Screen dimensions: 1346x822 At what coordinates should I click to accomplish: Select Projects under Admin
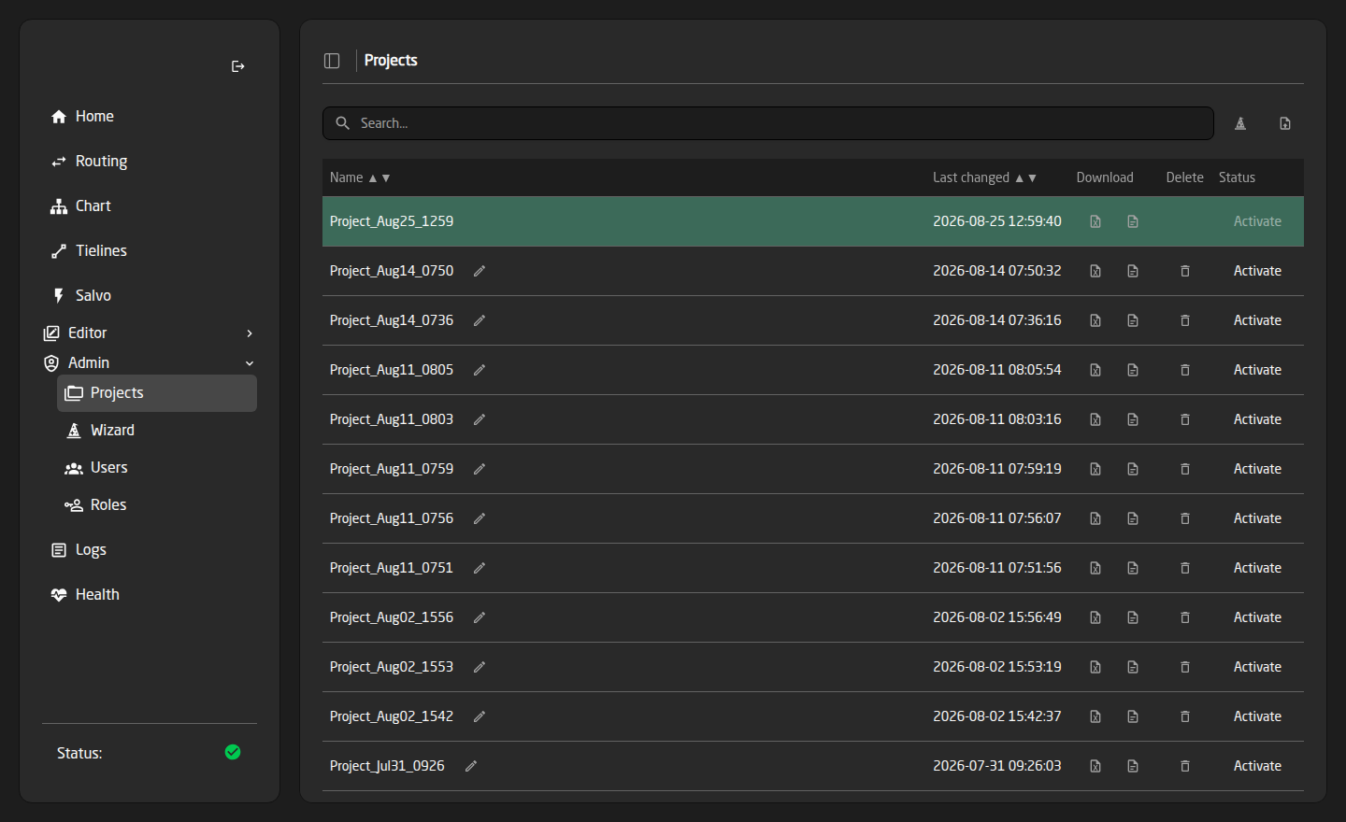[x=157, y=393]
